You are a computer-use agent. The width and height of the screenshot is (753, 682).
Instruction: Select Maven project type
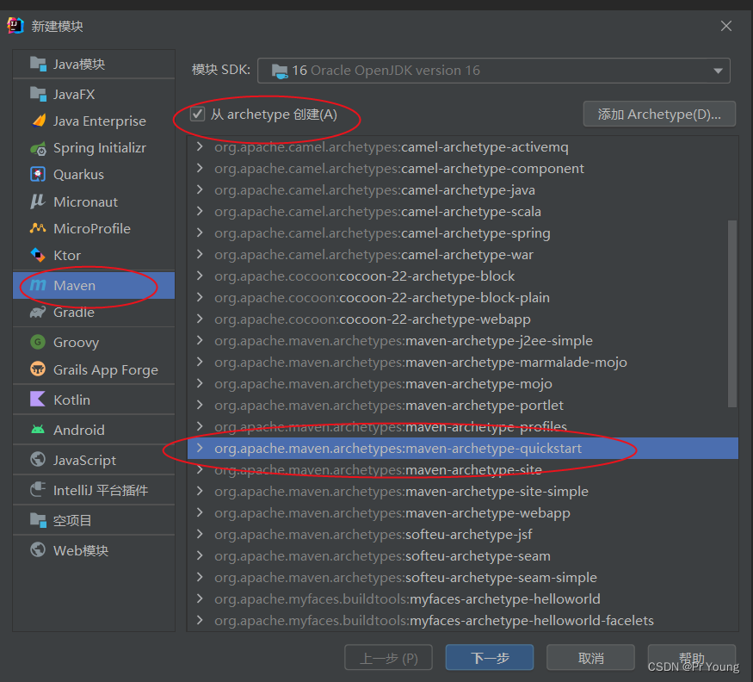[x=94, y=286]
